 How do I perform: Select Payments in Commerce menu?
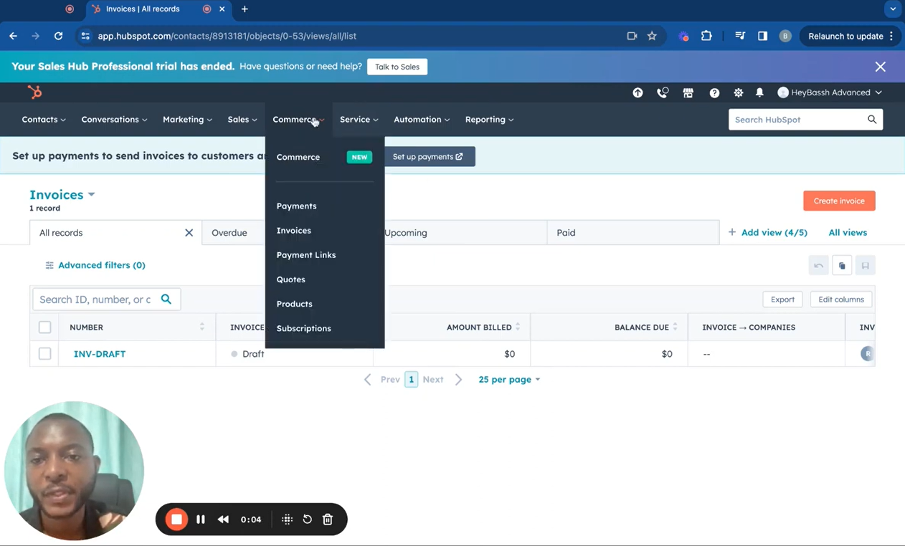[x=296, y=206]
